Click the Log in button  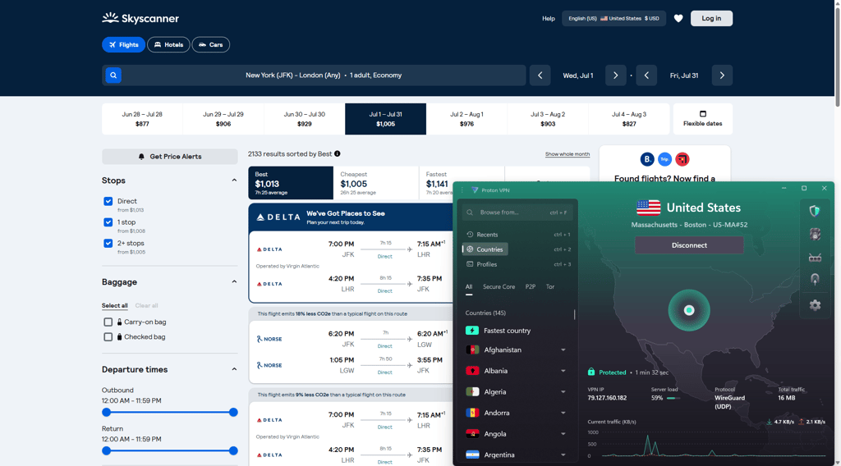click(711, 18)
